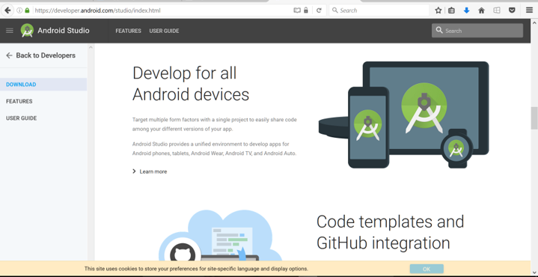Viewport: 538px width, 277px height.
Task: Click the bookmark star icon
Action: [x=438, y=10]
